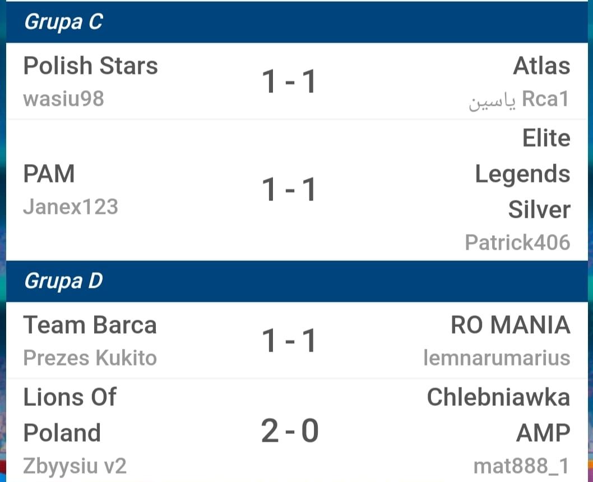
Task: Open the Grupa C header
Action: [297, 21]
